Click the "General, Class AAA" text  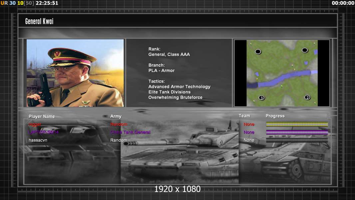(x=169, y=54)
